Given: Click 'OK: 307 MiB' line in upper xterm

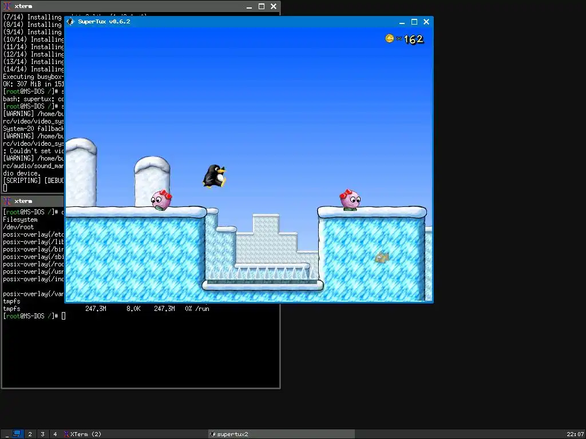Looking at the screenshot, I should [33, 84].
